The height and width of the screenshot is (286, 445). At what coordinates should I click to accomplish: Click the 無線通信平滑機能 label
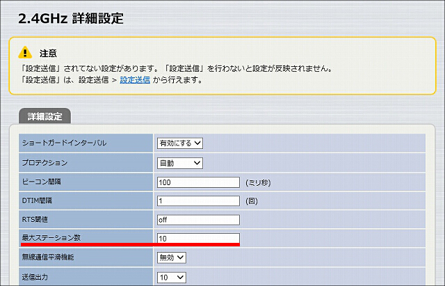(48, 257)
